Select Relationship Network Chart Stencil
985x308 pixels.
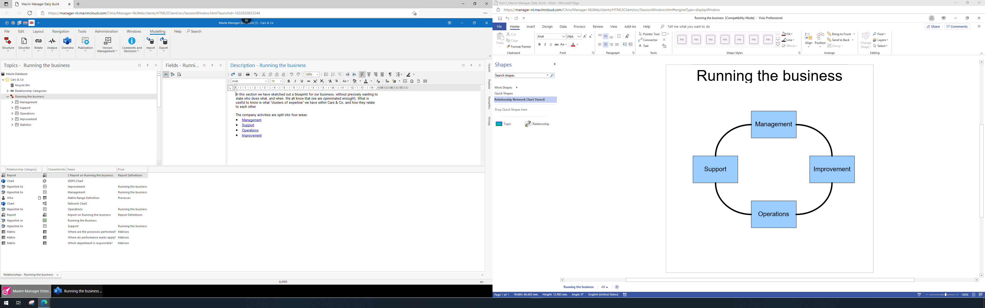(525, 100)
